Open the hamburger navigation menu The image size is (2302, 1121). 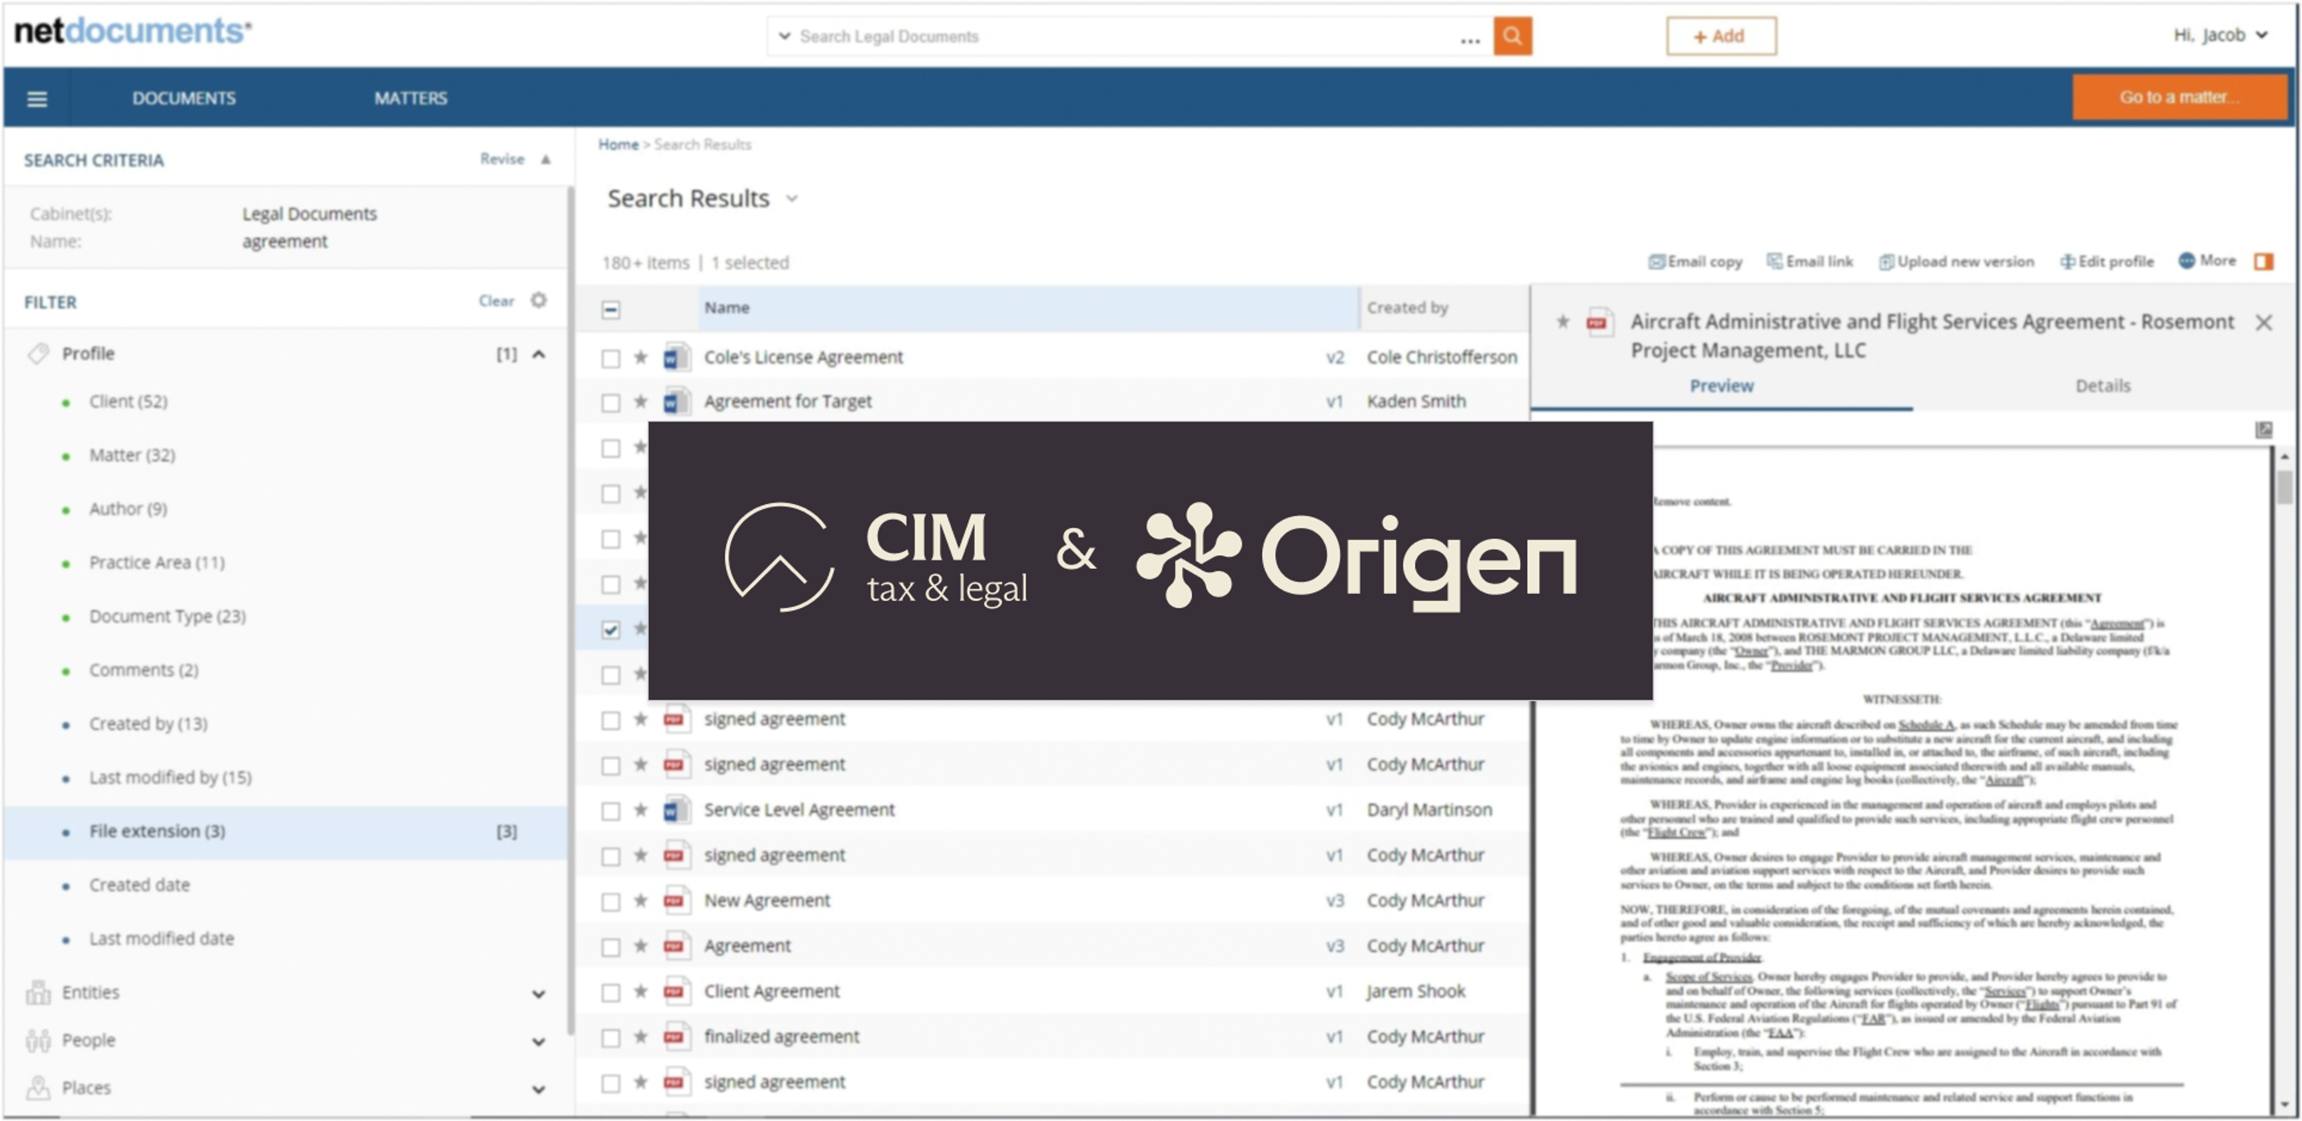click(37, 98)
